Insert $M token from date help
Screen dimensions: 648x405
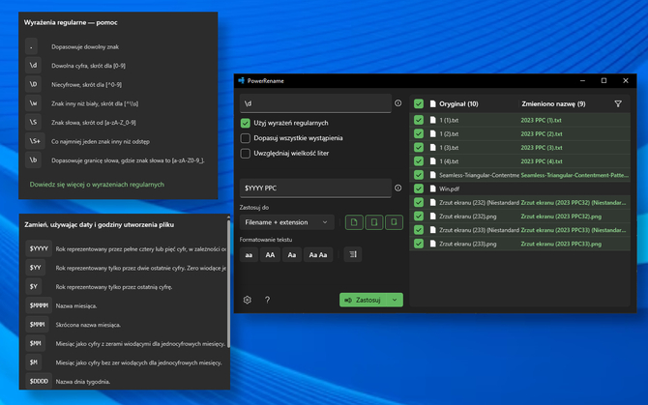pyautogui.click(x=34, y=362)
